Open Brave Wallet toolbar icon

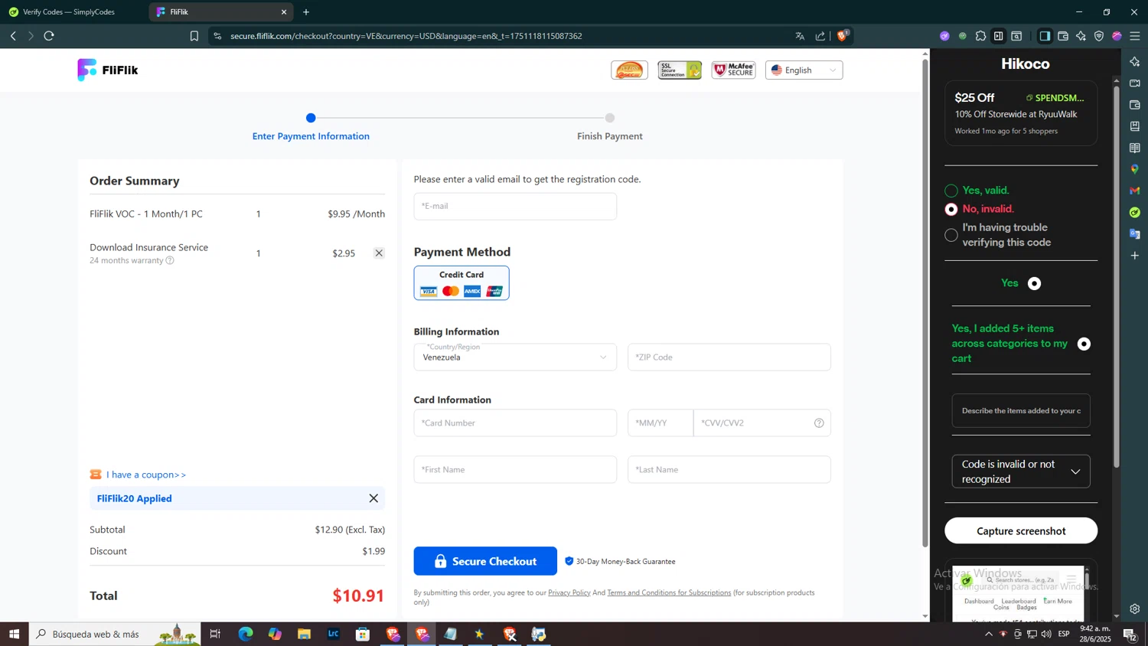[x=1063, y=36]
